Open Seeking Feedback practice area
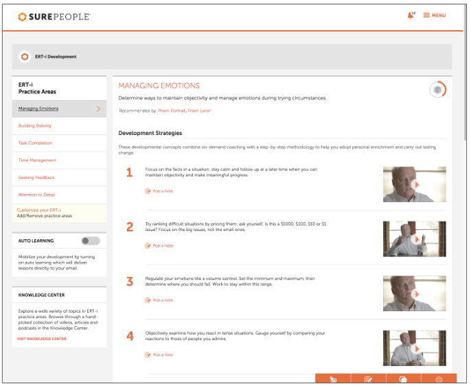Image resolution: width=471 pixels, height=388 pixels. point(36,178)
